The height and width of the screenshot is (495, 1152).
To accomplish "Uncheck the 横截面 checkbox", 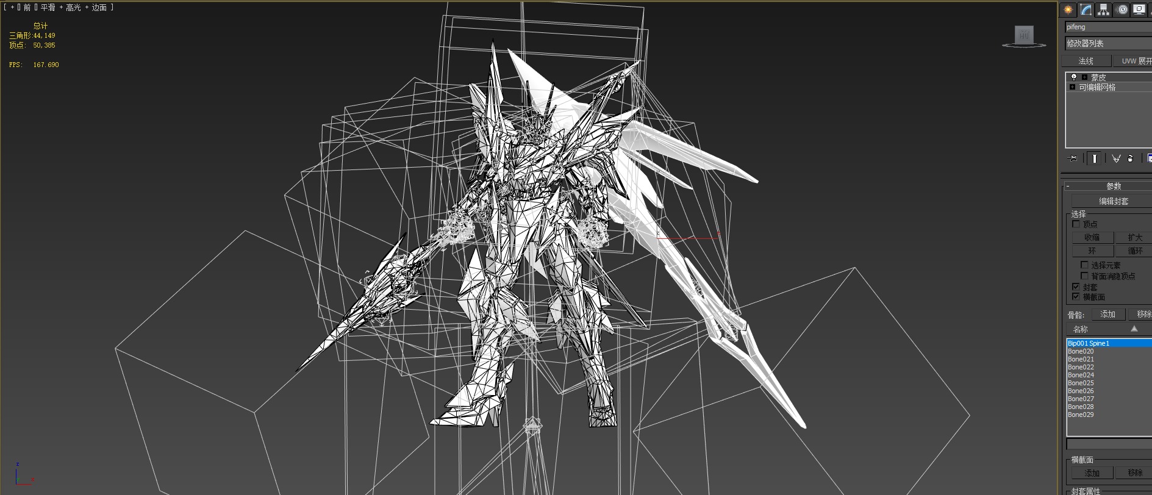I will pyautogui.click(x=1076, y=297).
